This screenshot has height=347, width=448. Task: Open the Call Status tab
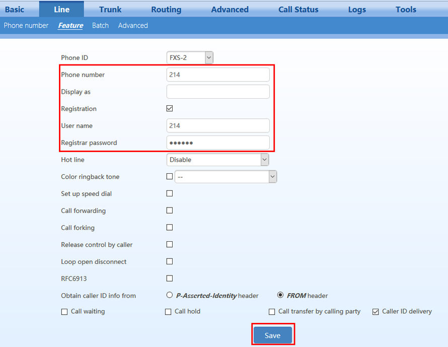point(298,10)
